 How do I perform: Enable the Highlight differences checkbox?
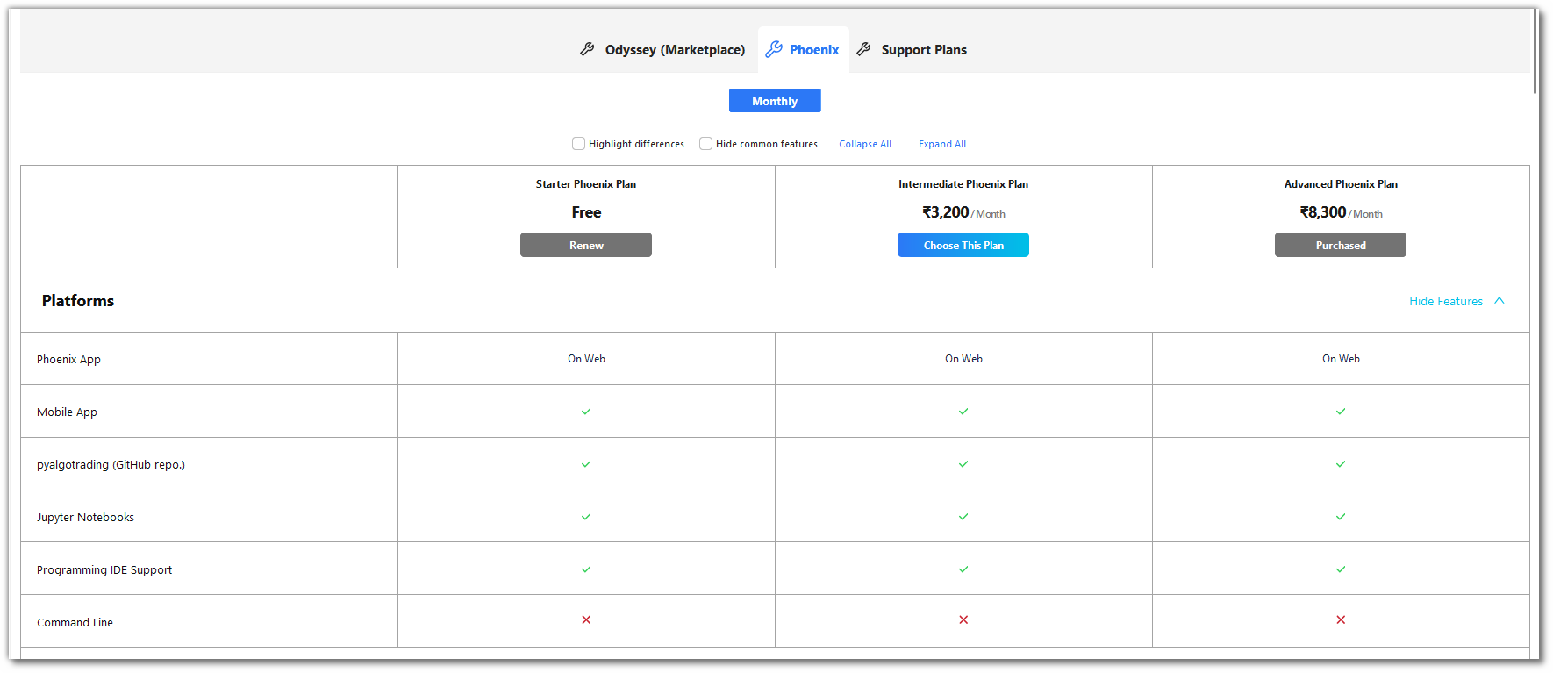(x=578, y=143)
